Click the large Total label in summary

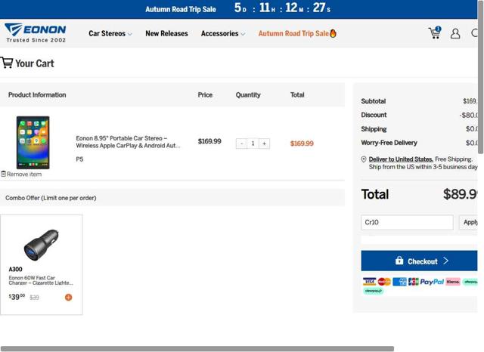pos(375,194)
